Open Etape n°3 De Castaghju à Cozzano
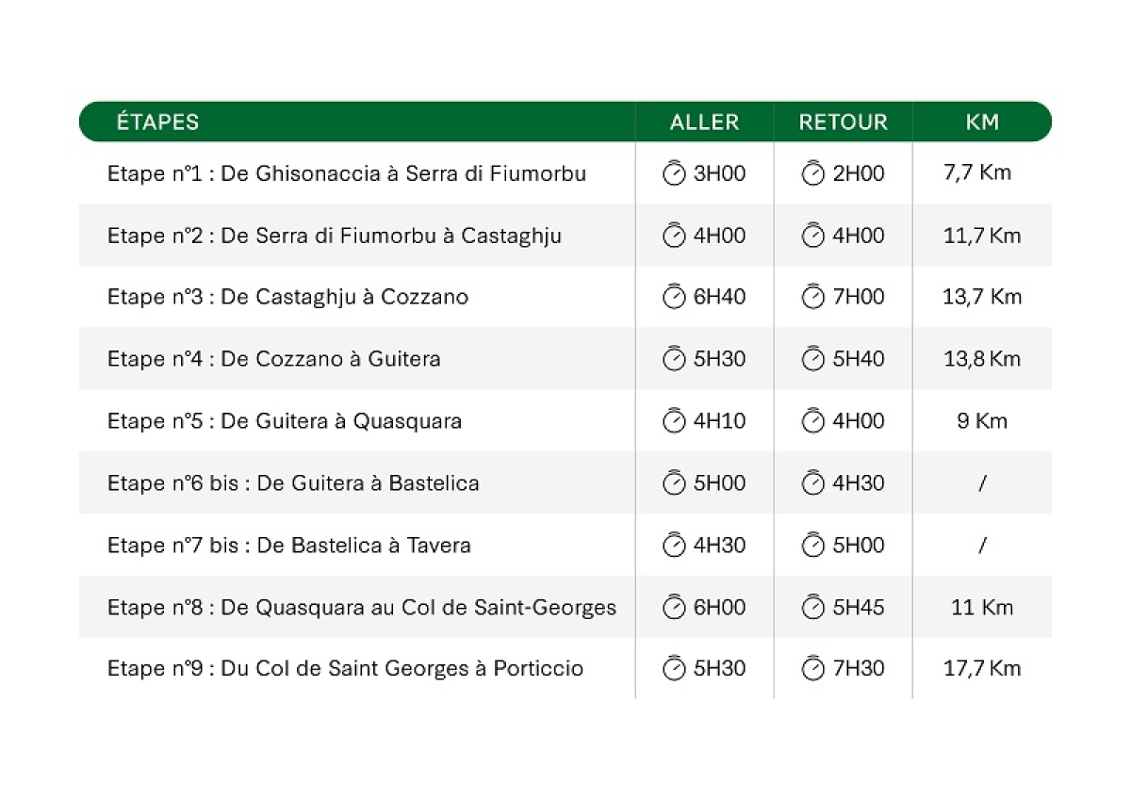Screen dimensions: 1131x800 click(287, 297)
